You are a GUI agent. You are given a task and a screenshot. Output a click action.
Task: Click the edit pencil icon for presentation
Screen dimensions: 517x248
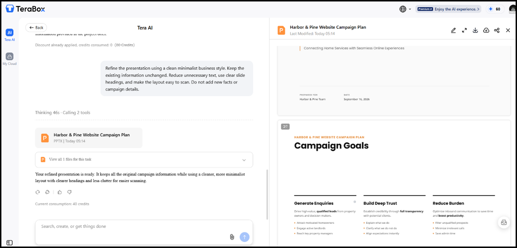[453, 30]
